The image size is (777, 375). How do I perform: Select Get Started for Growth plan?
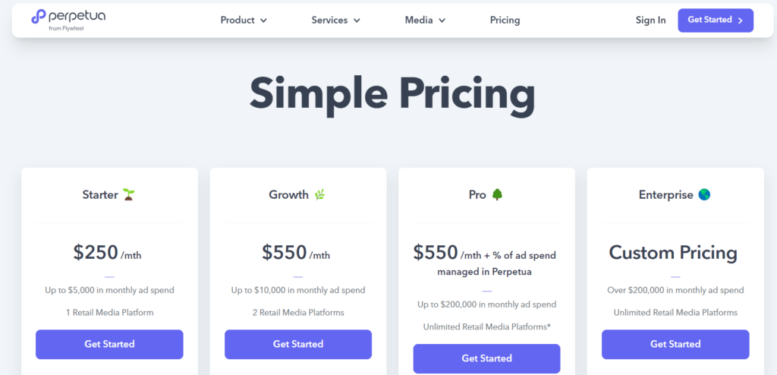coord(297,344)
